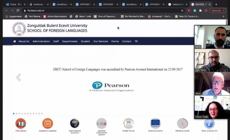Bookmark page with the star icon

182,10
